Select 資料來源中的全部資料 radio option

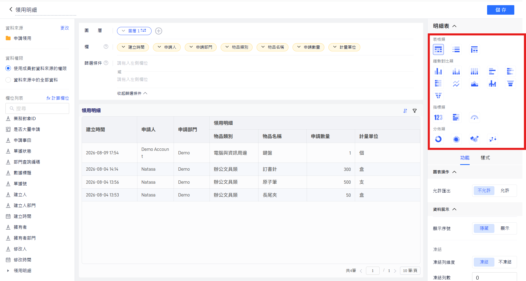(x=8, y=80)
